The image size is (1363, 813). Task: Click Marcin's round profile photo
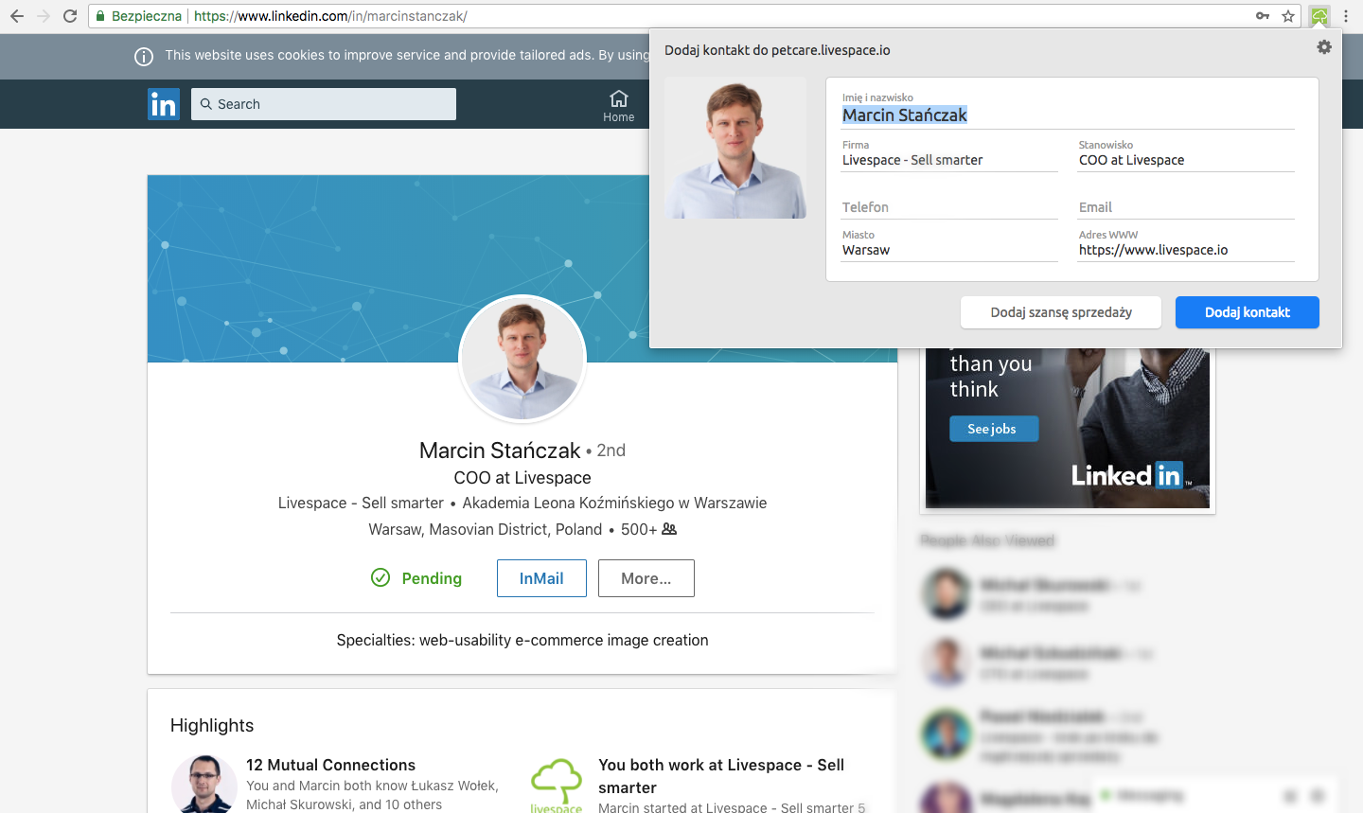click(x=522, y=359)
